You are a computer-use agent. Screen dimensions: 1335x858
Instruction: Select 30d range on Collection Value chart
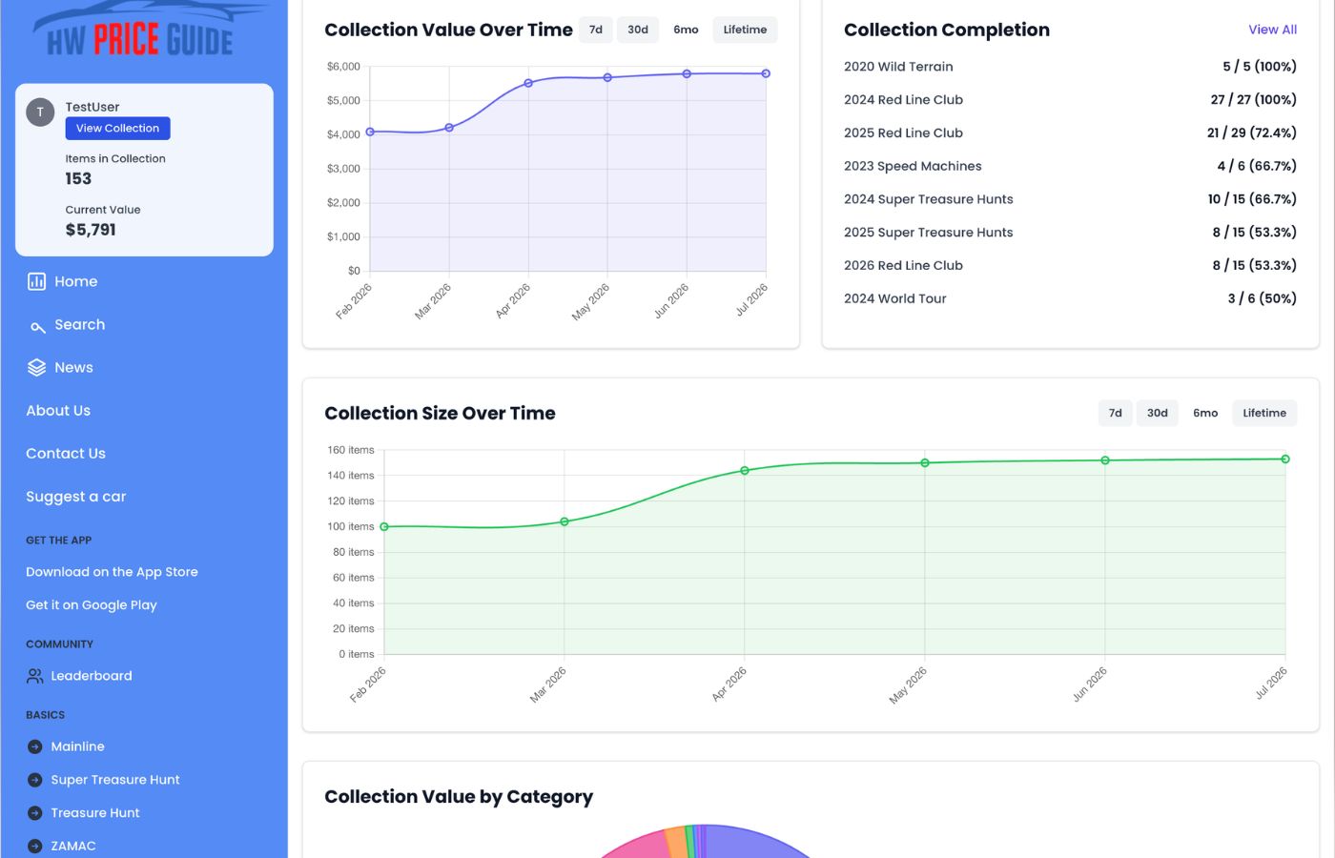pyautogui.click(x=638, y=30)
